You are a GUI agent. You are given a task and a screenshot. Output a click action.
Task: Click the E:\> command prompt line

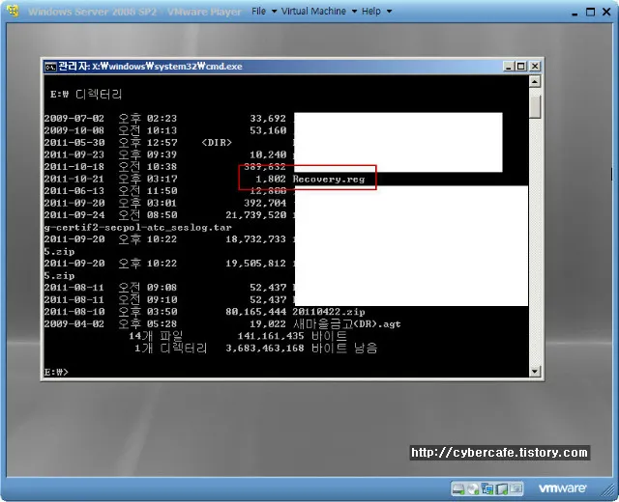tap(56, 372)
